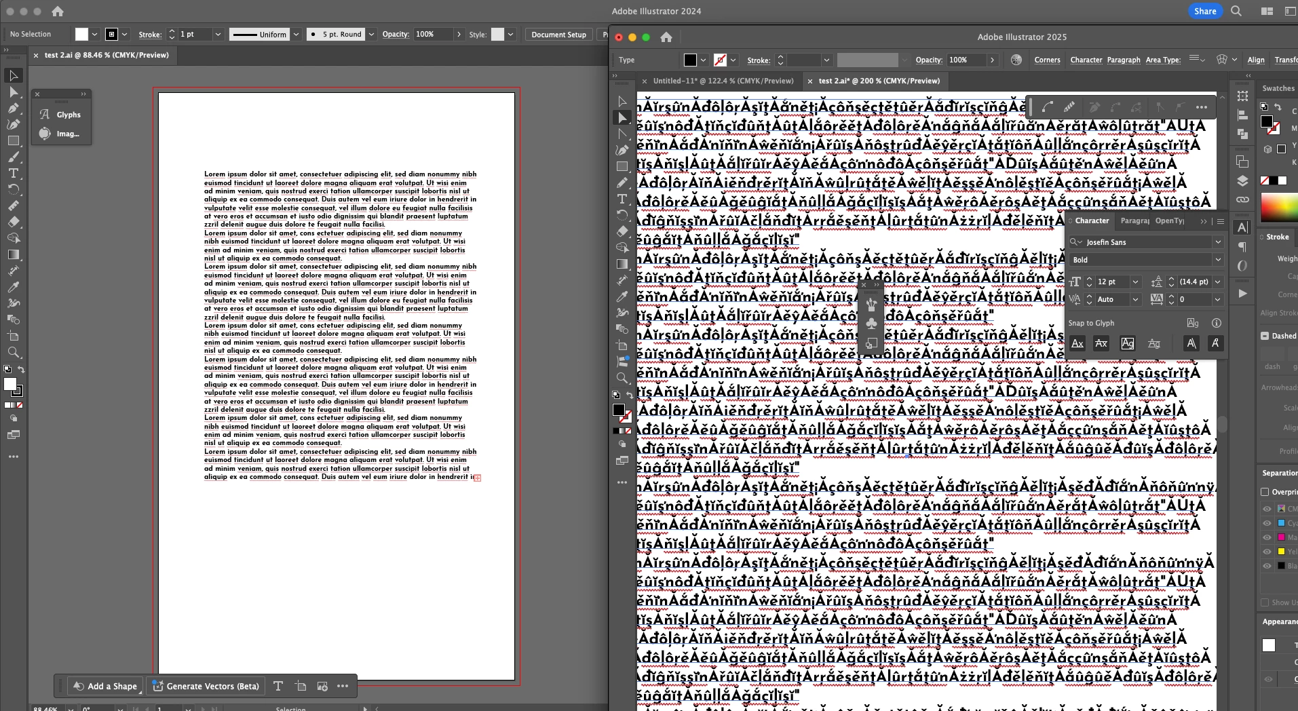Click the Home icon in Illustrator 2024

[58, 11]
